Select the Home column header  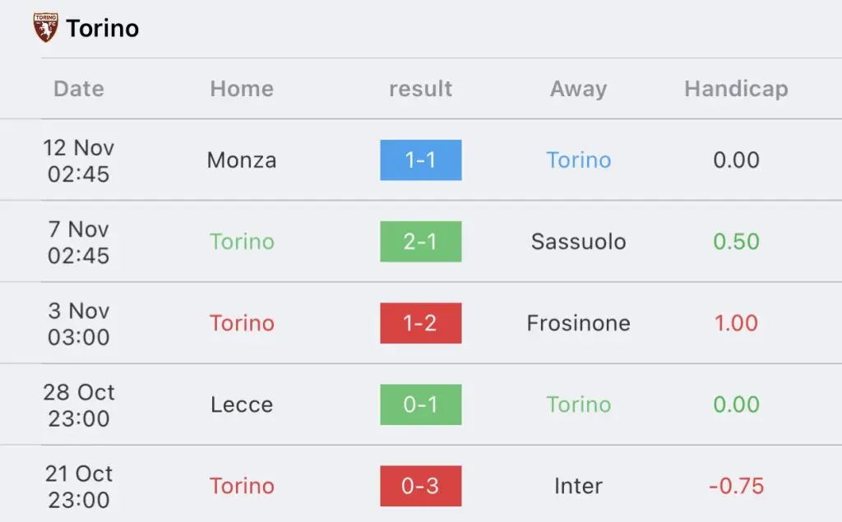[x=242, y=89]
